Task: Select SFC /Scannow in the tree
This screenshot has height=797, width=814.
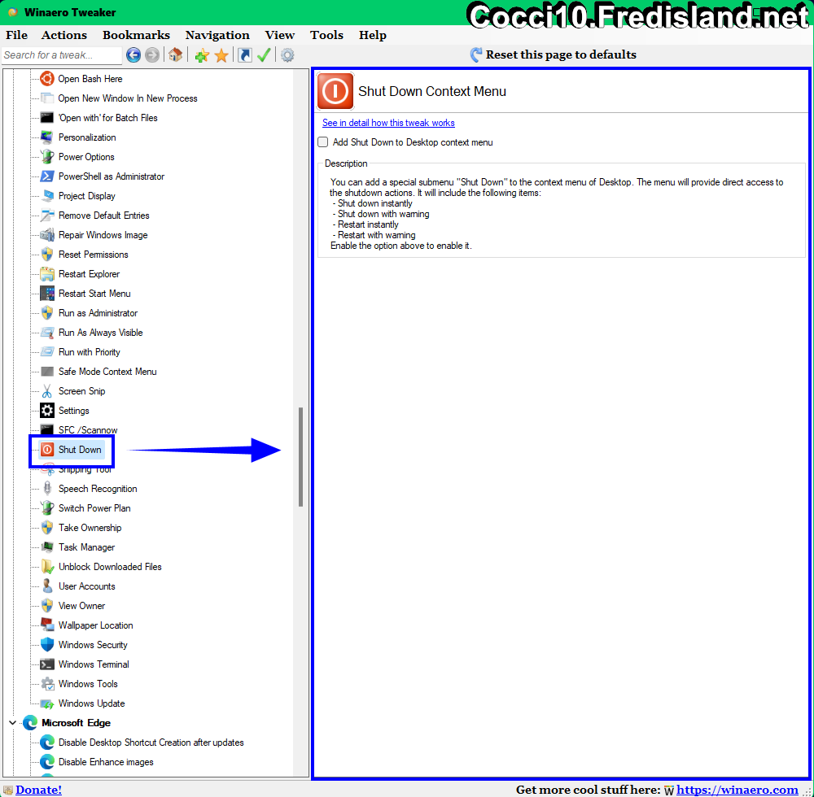Action: pos(88,430)
